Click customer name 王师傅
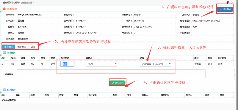The image size is (238, 110). point(21,20)
